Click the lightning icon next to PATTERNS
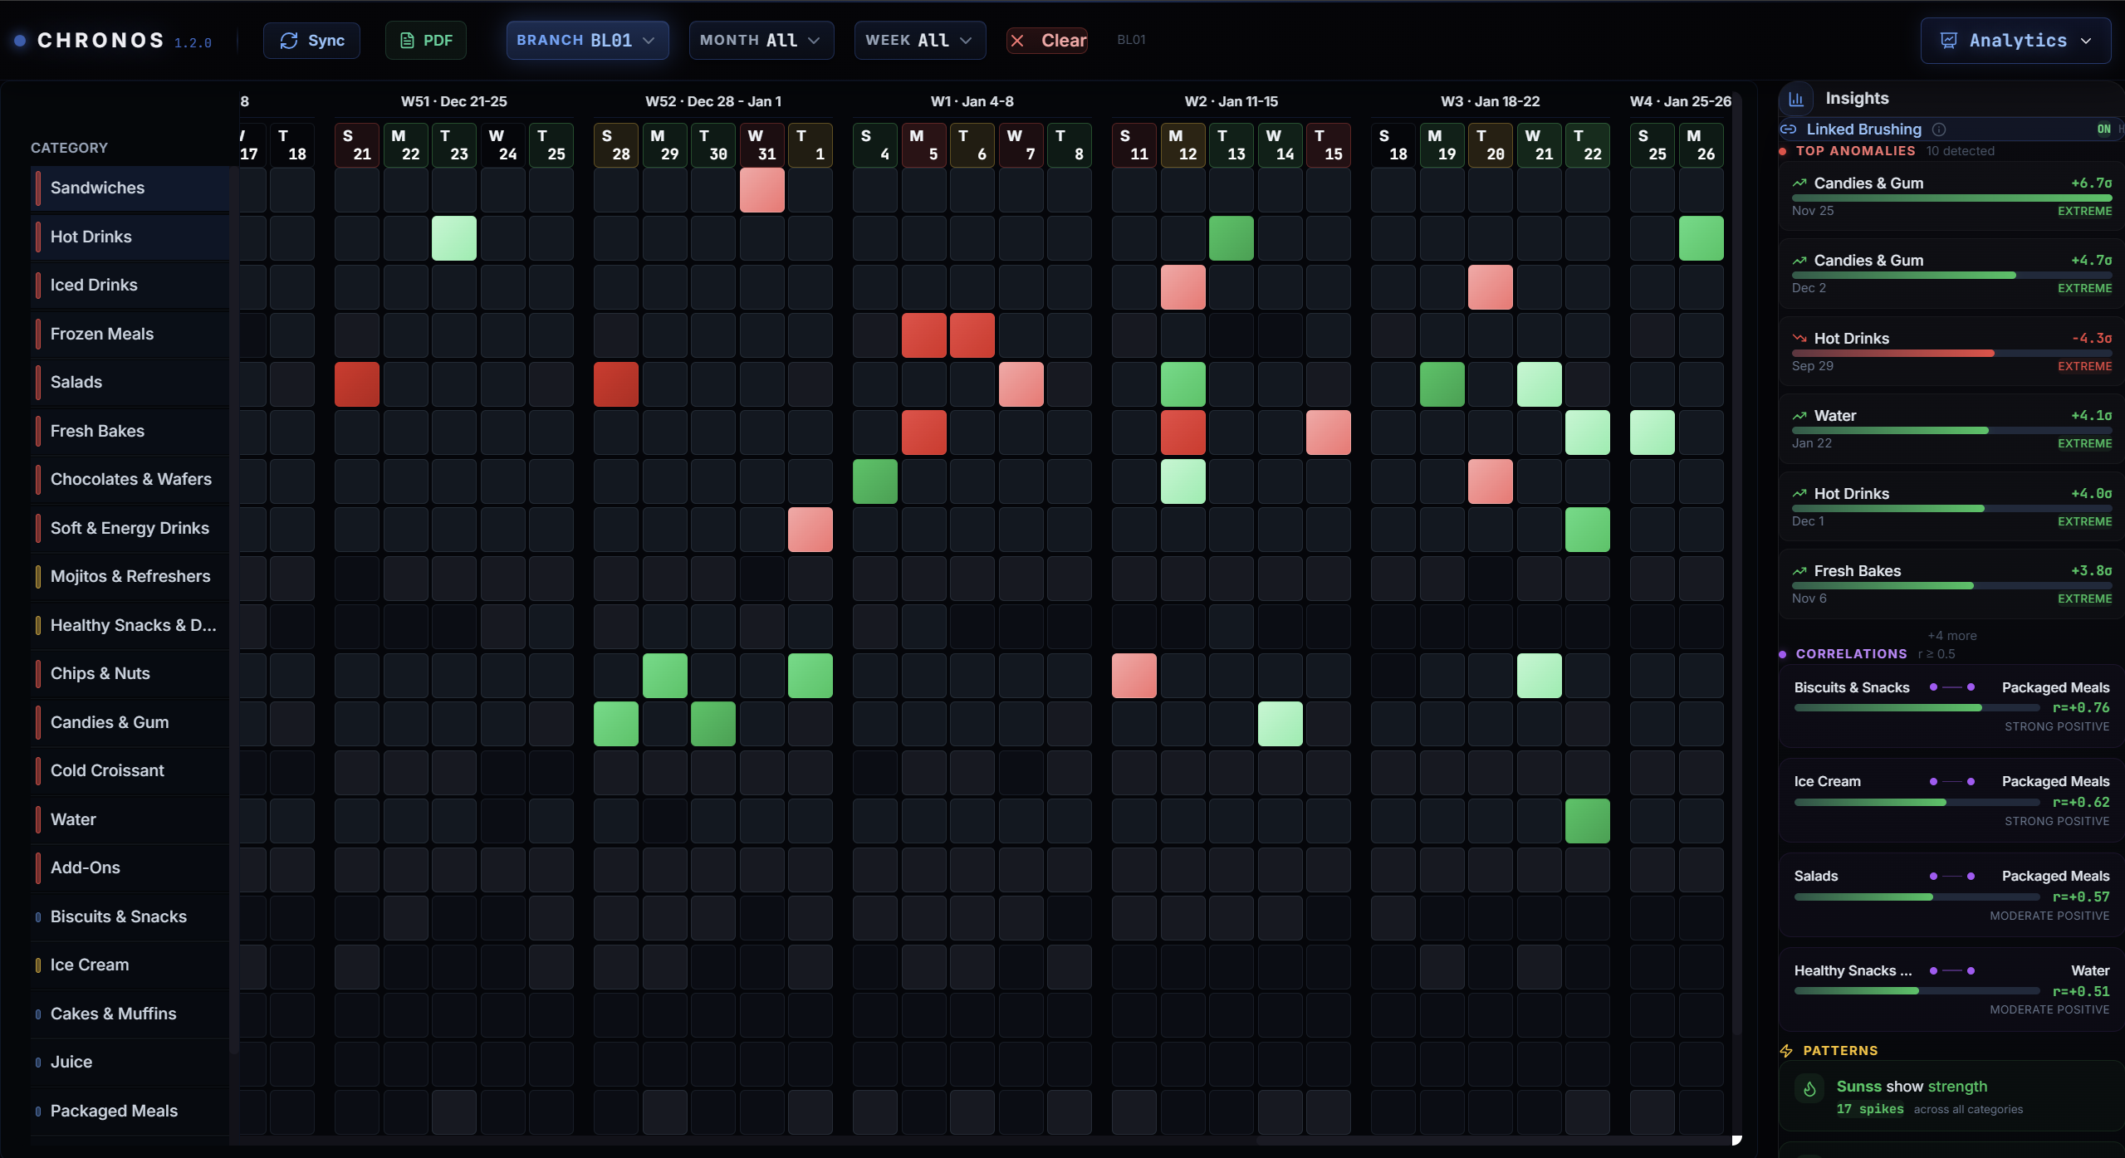This screenshot has width=2125, height=1158. [1786, 1050]
